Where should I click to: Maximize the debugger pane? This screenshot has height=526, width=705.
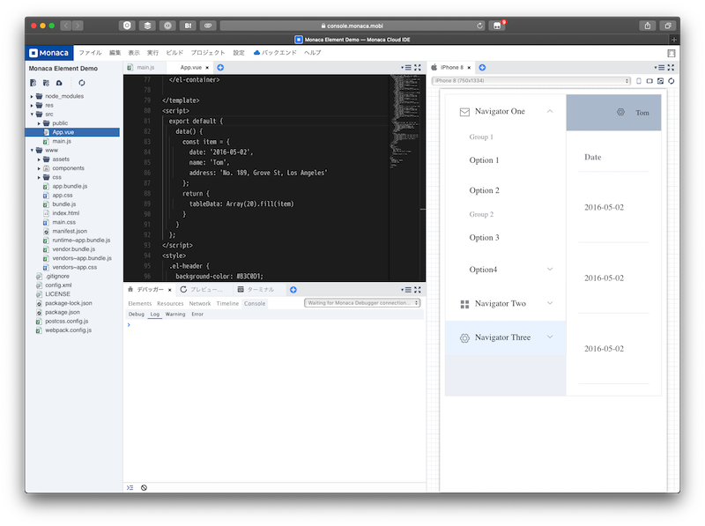[418, 290]
